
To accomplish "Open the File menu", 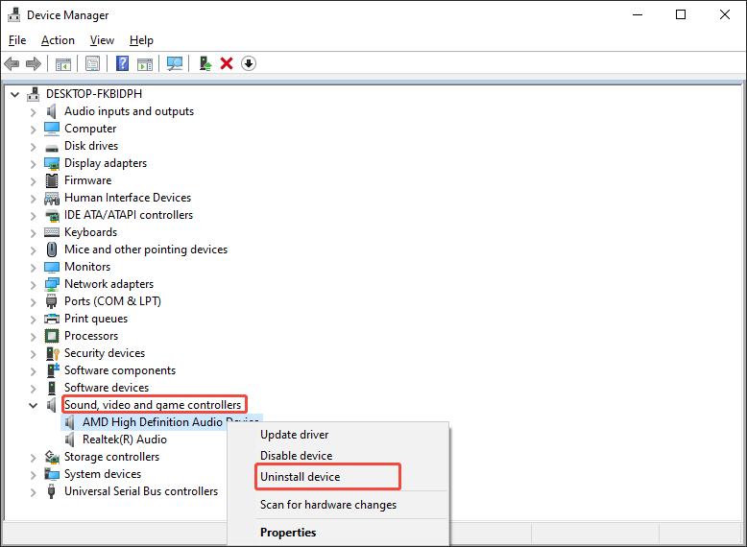I will [17, 40].
